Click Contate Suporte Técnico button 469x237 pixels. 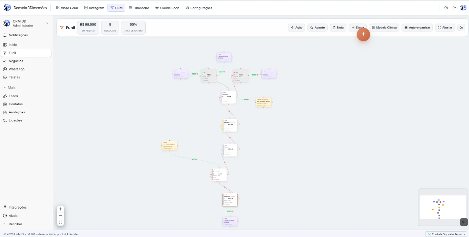446,234
